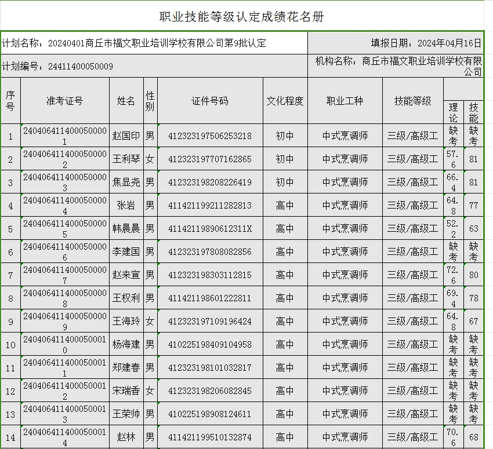Select ID number 412323197707162865

tap(210, 159)
